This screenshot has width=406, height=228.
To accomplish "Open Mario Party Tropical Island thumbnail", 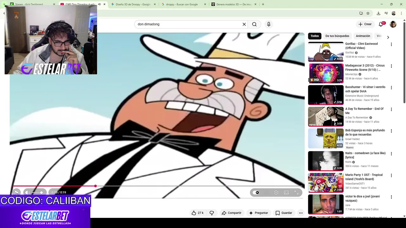I will coord(326,182).
